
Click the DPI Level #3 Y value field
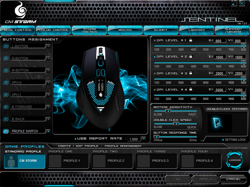coord(240,73)
